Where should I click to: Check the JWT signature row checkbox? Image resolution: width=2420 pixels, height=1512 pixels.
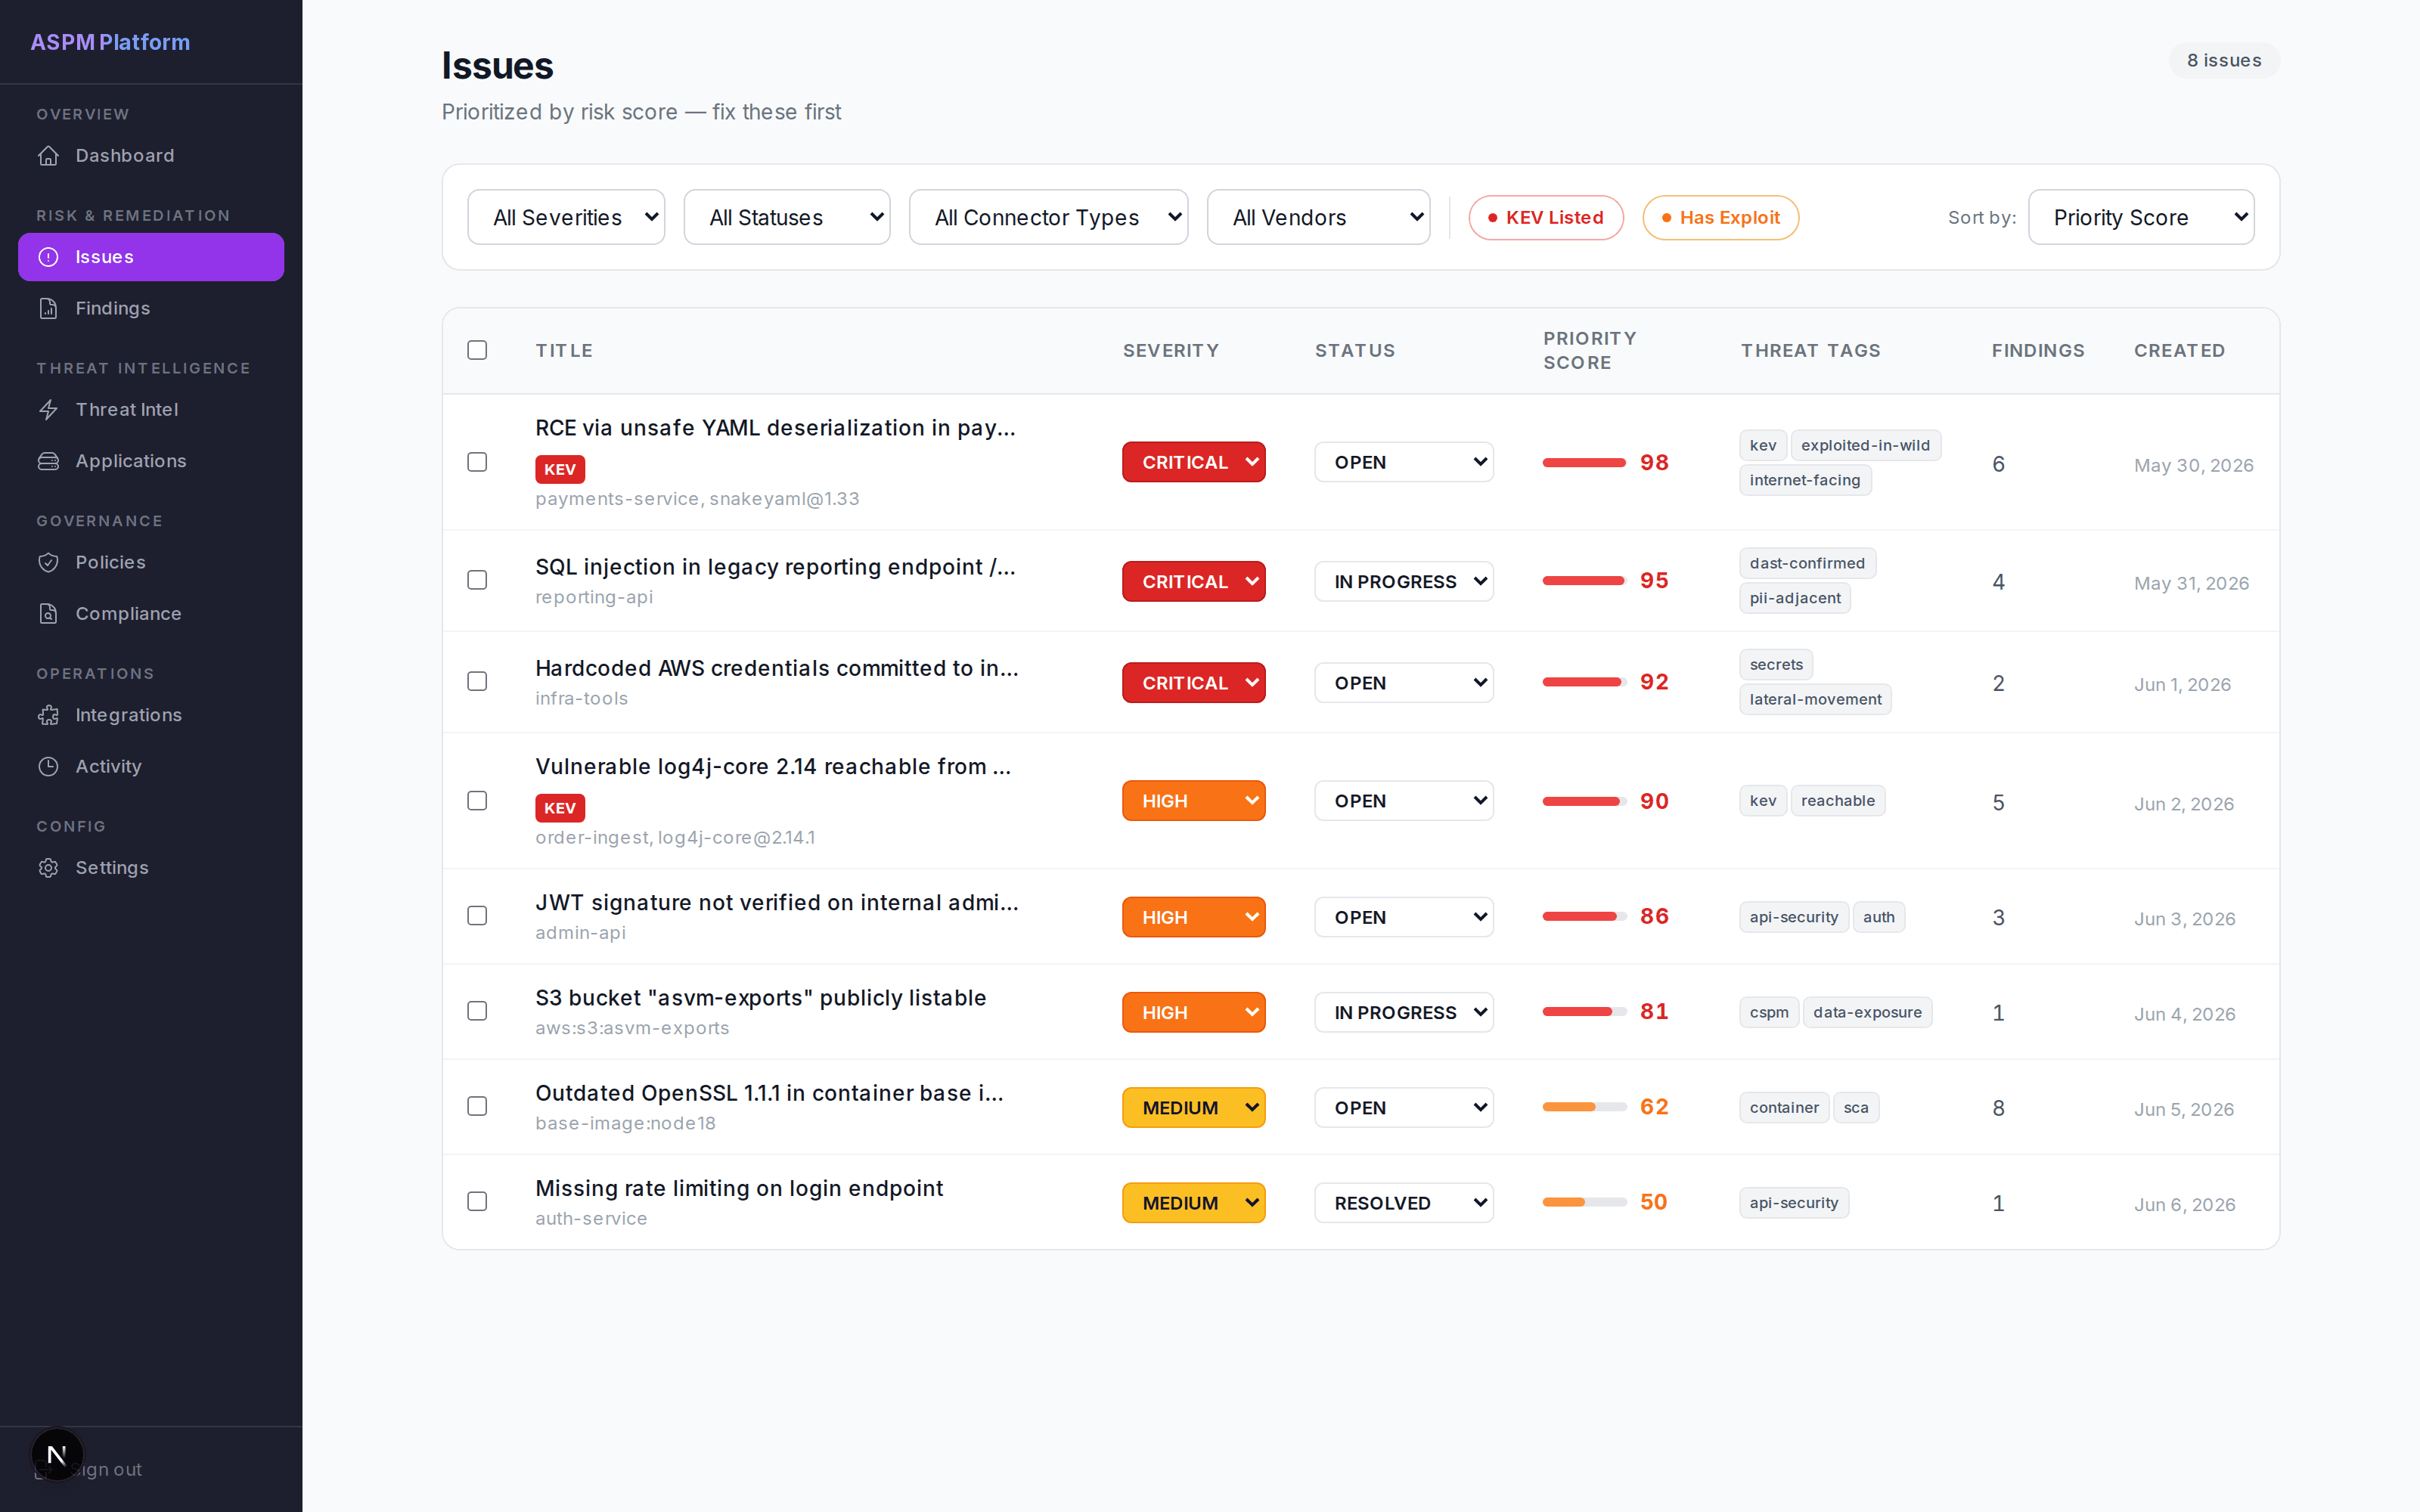pos(477,916)
